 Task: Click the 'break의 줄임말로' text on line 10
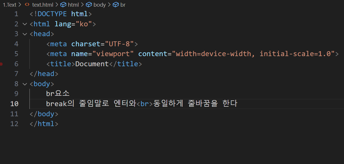coord(78,104)
